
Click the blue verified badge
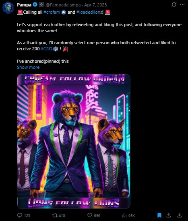click(35, 5)
